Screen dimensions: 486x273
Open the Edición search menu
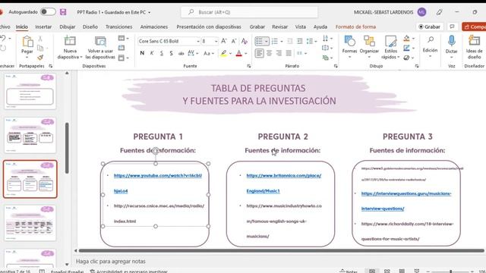pyautogui.click(x=431, y=46)
